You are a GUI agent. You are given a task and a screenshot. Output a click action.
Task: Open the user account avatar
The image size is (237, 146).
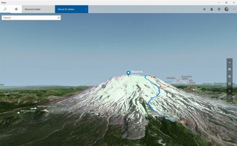(x=226, y=9)
